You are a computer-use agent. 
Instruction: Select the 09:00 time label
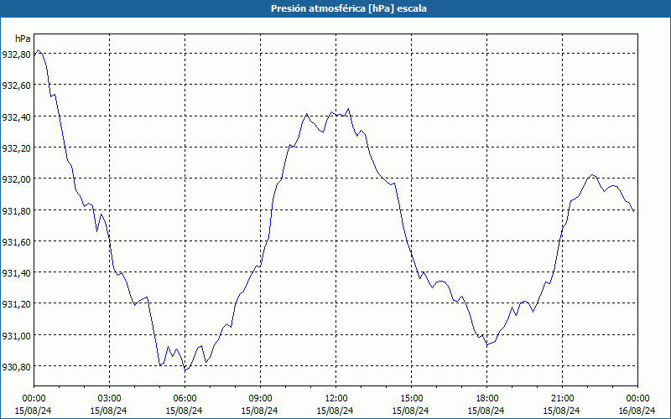(x=260, y=399)
